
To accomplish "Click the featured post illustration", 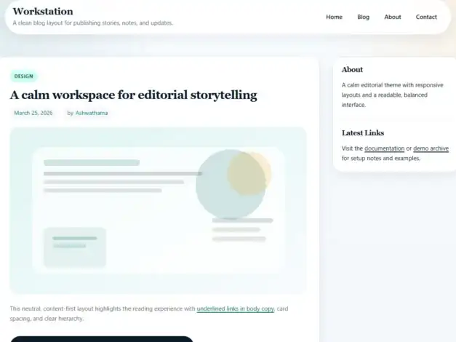I will 159,210.
